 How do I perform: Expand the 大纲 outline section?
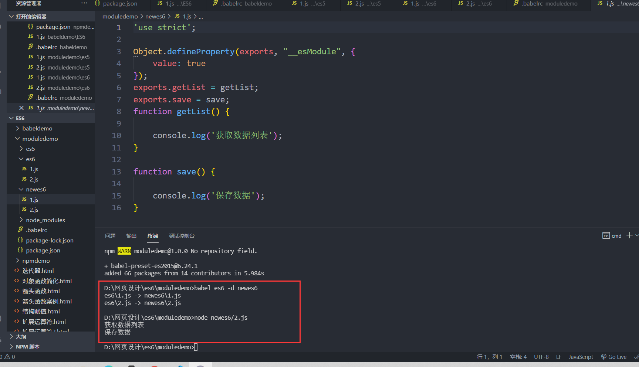point(51,337)
